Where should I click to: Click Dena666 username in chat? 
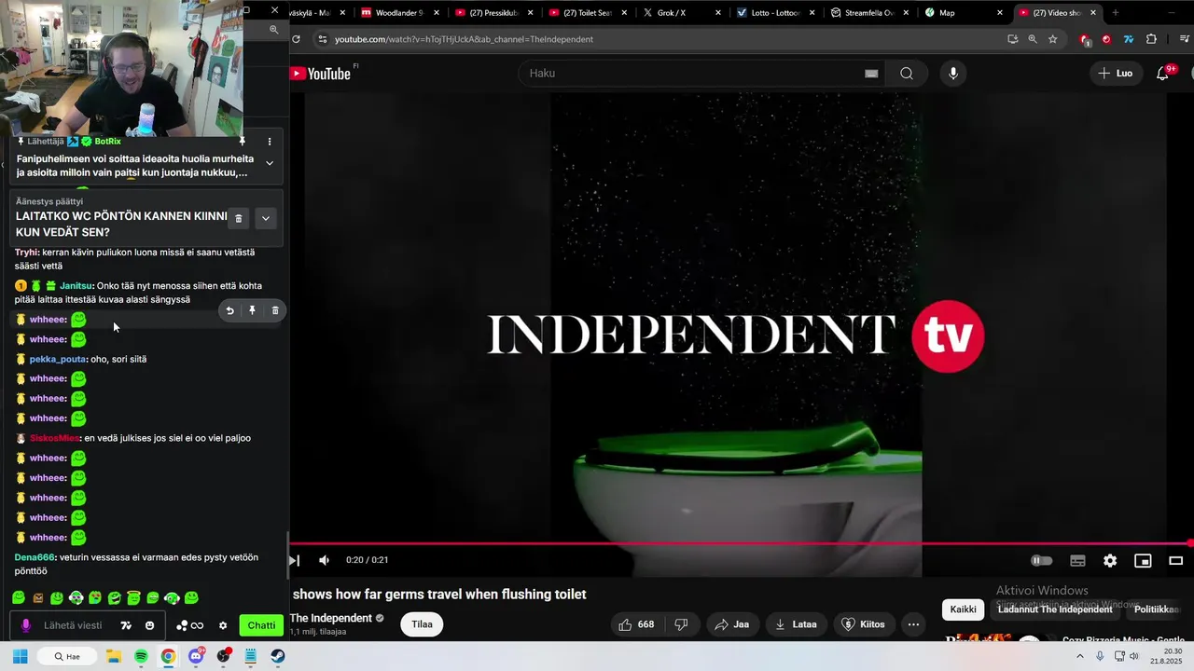pos(35,557)
